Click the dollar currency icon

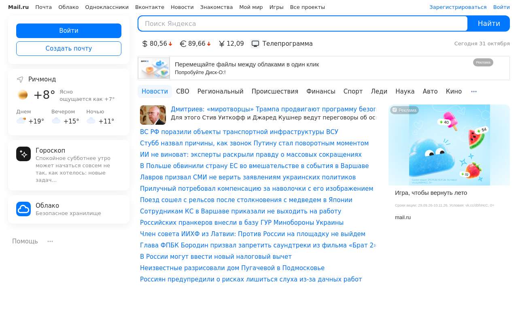(145, 44)
